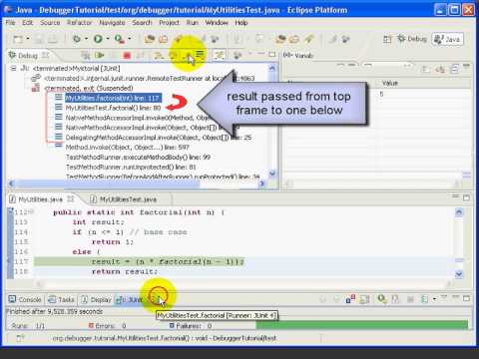The image size is (479, 359).
Task: Switch to the Display tab
Action: click(x=97, y=299)
